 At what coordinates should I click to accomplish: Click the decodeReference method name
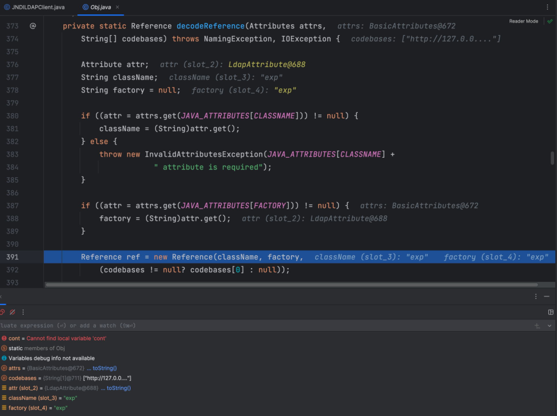coord(211,26)
